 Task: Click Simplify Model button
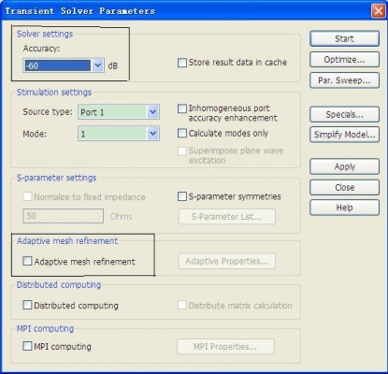pyautogui.click(x=344, y=135)
